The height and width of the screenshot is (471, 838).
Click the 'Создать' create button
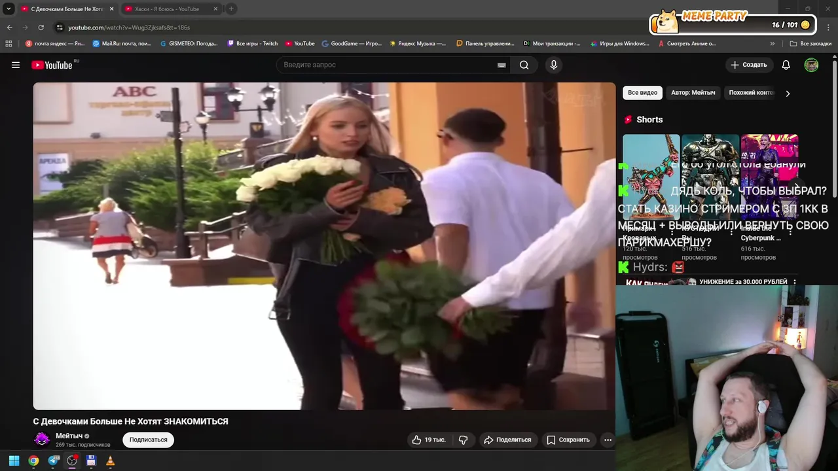coord(749,65)
